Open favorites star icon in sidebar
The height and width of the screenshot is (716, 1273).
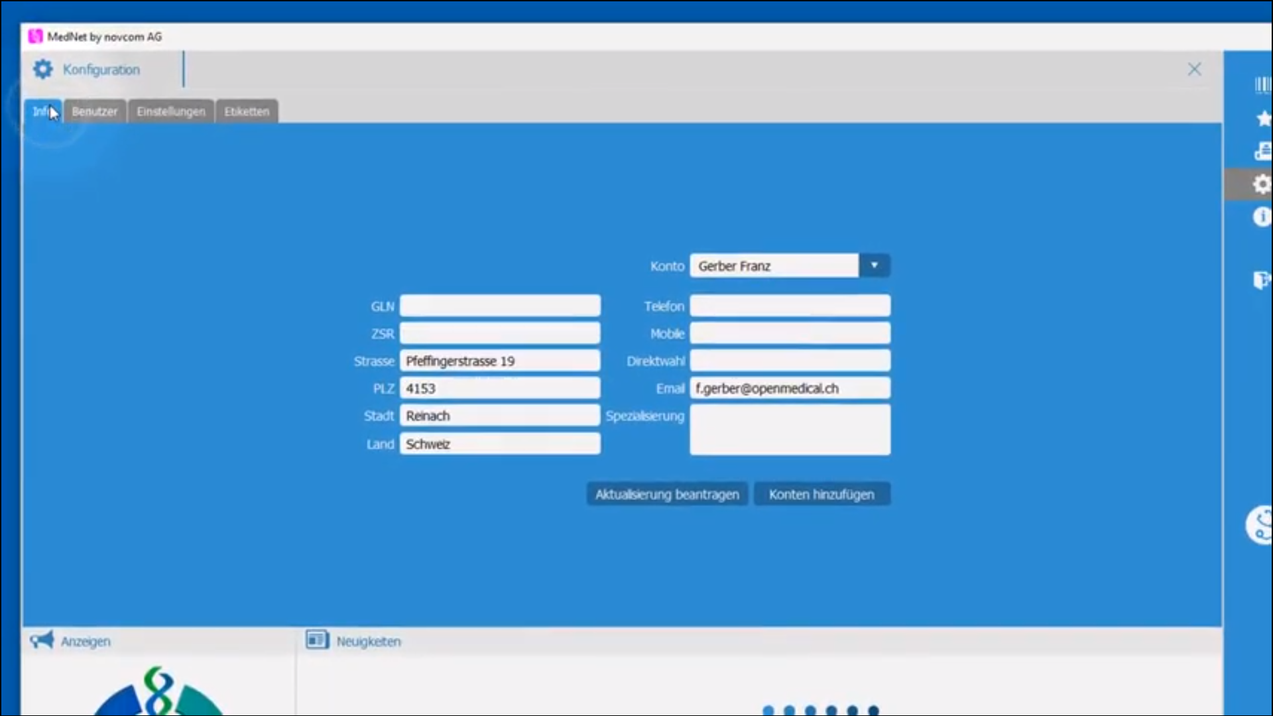pyautogui.click(x=1263, y=119)
